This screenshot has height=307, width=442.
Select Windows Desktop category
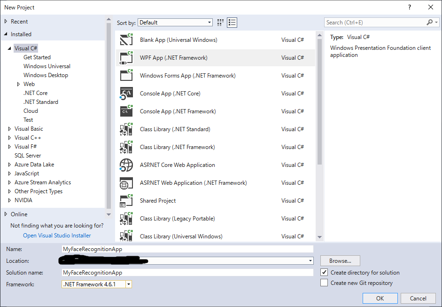point(46,75)
